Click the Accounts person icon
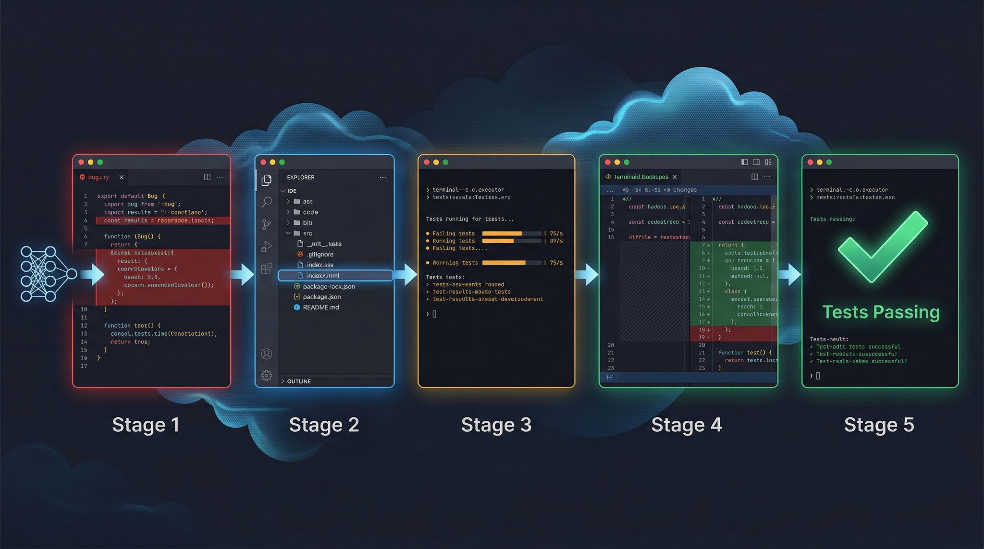The image size is (984, 549). point(267,354)
